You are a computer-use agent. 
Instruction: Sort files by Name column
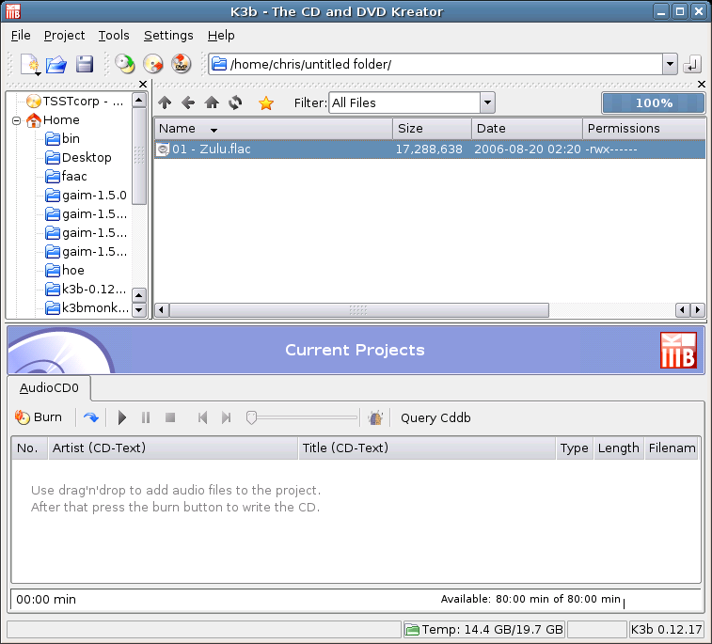tap(274, 129)
